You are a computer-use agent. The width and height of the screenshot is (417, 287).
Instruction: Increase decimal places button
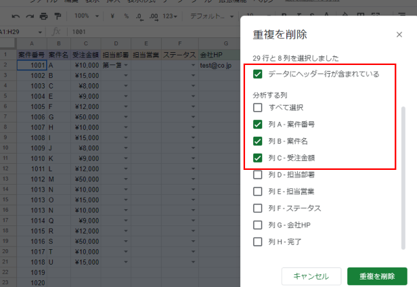(154, 16)
